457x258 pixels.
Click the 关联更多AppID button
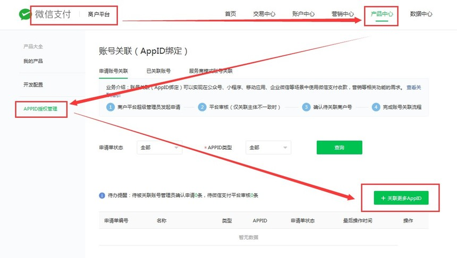pos(401,198)
